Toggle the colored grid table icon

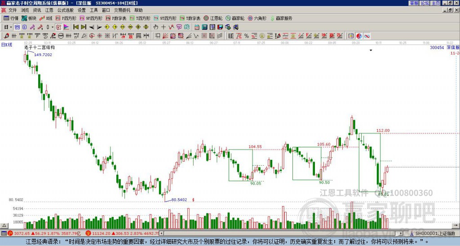pyautogui.click(x=351, y=36)
